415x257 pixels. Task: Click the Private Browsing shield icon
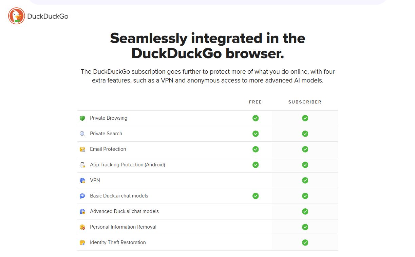[x=82, y=118]
